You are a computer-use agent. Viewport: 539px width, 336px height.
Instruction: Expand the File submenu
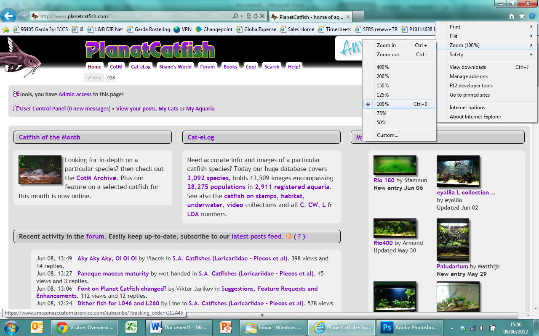pos(487,36)
